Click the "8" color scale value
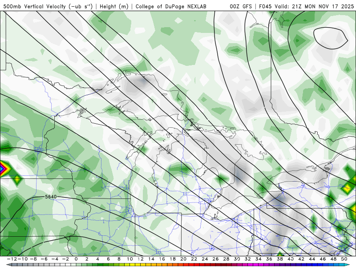Screen dimensions: 356x267 [x=119, y=259]
